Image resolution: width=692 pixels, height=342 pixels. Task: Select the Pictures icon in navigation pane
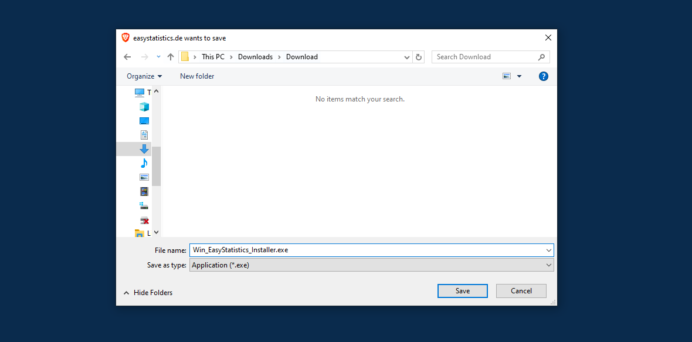pyautogui.click(x=144, y=177)
